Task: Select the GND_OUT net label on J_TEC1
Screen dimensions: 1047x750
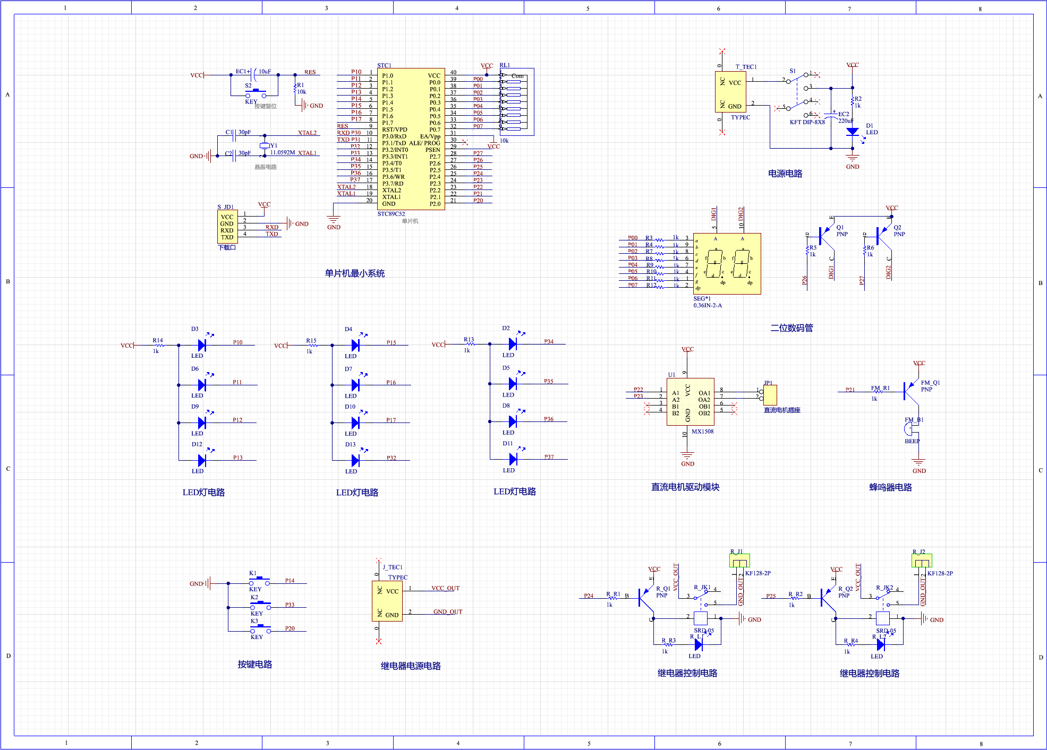Action: pos(448,612)
